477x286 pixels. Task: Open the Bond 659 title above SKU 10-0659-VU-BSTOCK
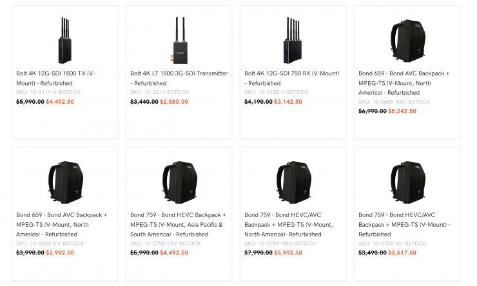[62, 224]
